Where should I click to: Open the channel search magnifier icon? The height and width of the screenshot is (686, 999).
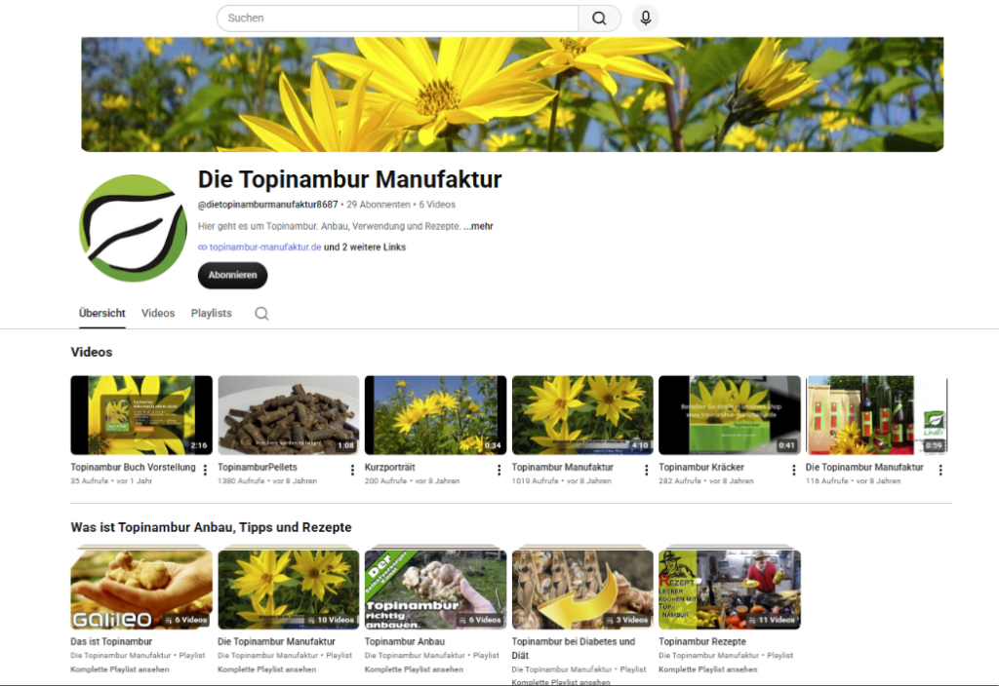coord(261,313)
